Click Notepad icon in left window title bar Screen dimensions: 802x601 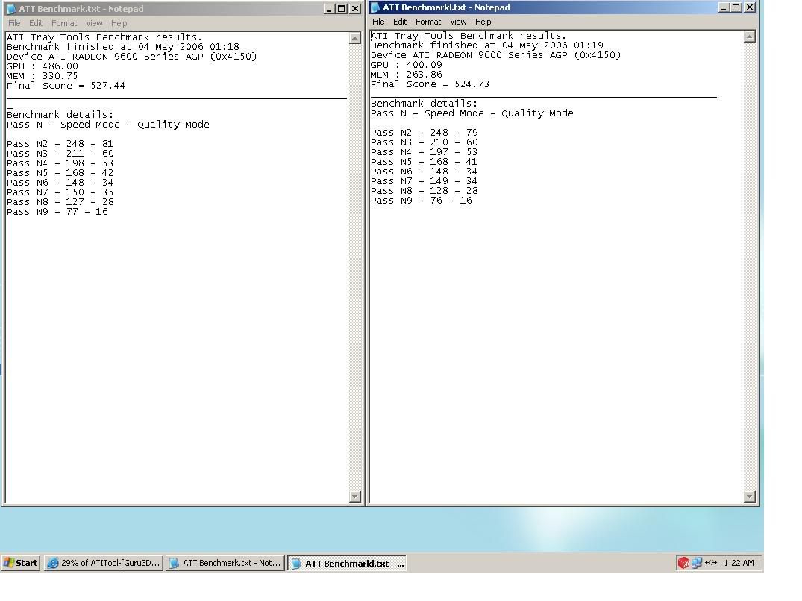(10, 9)
